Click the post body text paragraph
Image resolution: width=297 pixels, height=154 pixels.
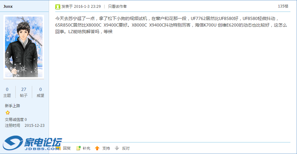coord(171,25)
